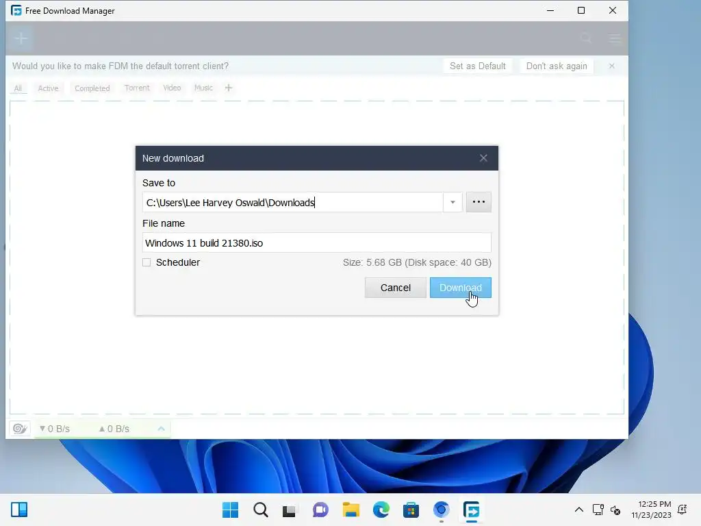701x526 pixels.
Task: Open Microsoft Store from taskbar
Action: (x=411, y=510)
